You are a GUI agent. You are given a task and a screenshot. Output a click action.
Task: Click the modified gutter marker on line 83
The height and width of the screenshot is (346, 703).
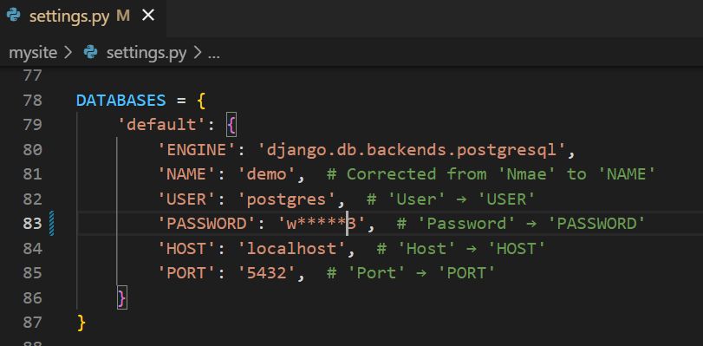(51, 223)
